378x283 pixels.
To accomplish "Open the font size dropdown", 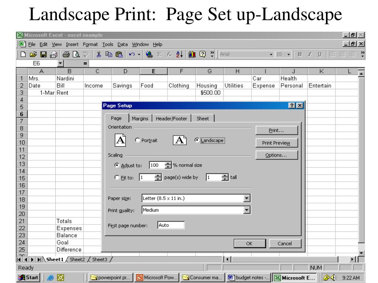I will [x=289, y=55].
